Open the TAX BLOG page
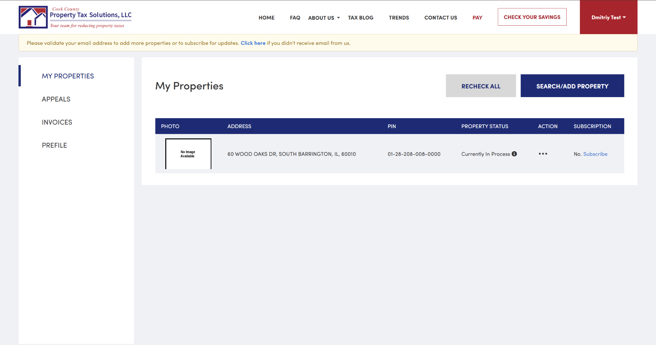Viewport: 656px width, 345px height. click(x=361, y=18)
